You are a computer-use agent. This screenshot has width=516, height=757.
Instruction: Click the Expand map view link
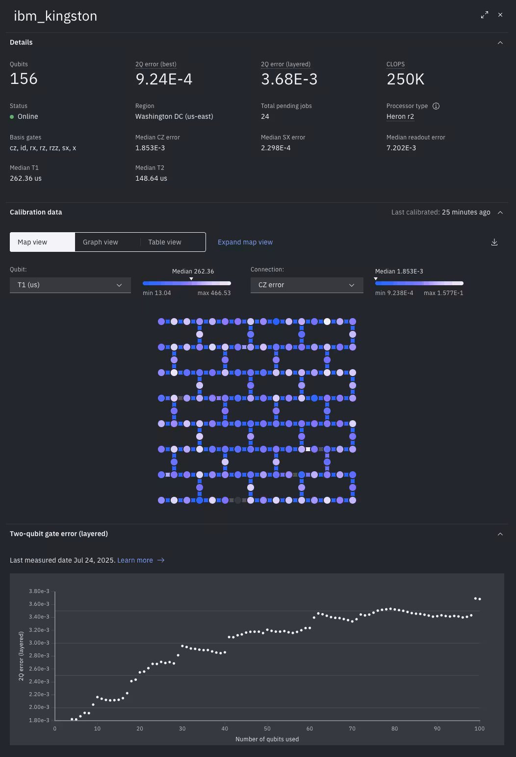(x=245, y=242)
